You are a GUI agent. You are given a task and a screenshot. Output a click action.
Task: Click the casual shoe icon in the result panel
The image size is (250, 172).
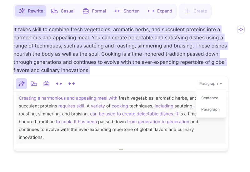click(x=34, y=84)
